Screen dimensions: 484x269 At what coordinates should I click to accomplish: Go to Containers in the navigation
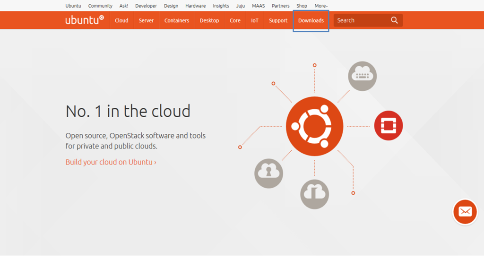[x=177, y=20]
